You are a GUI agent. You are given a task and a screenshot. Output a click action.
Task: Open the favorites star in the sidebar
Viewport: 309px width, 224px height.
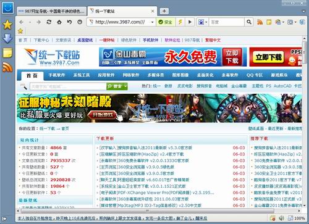[7, 25]
